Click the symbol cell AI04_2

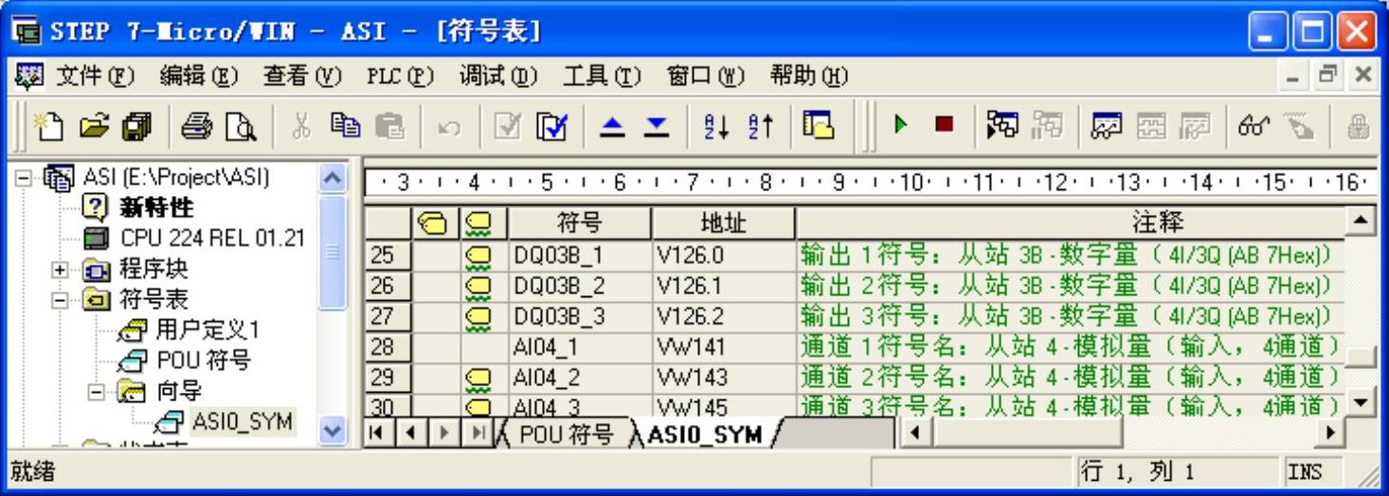coord(580,377)
